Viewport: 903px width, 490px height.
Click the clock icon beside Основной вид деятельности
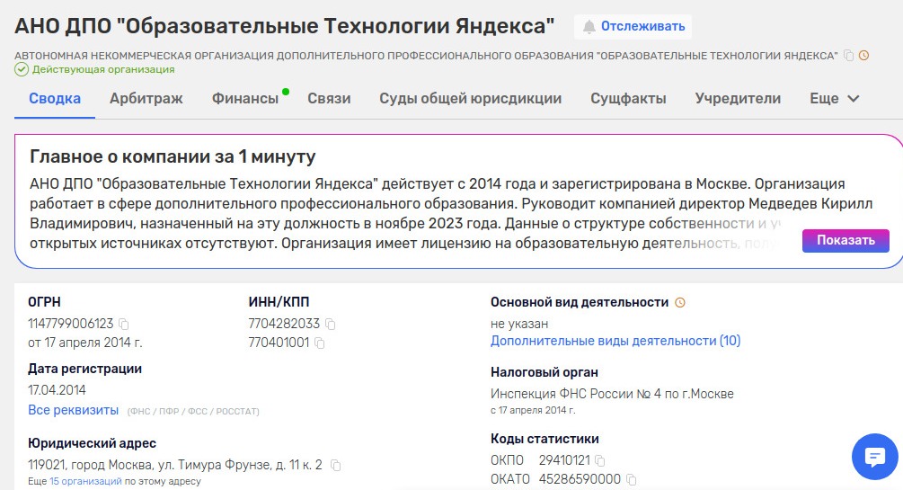point(680,302)
